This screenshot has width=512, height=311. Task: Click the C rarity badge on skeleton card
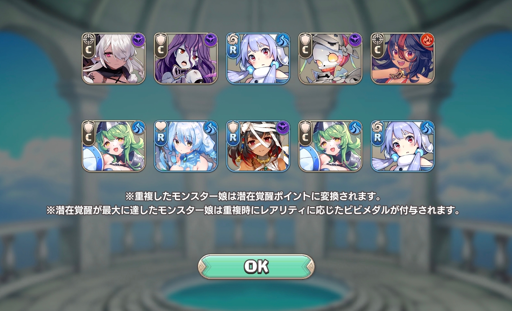(x=305, y=50)
